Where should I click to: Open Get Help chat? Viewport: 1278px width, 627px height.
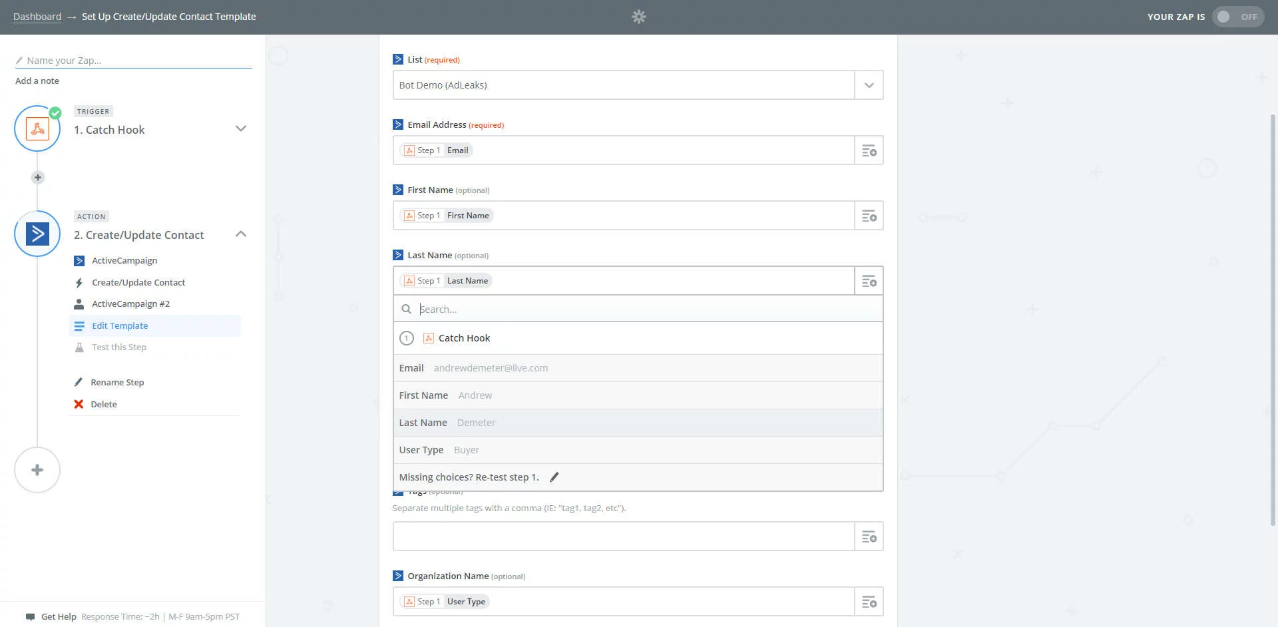point(59,616)
